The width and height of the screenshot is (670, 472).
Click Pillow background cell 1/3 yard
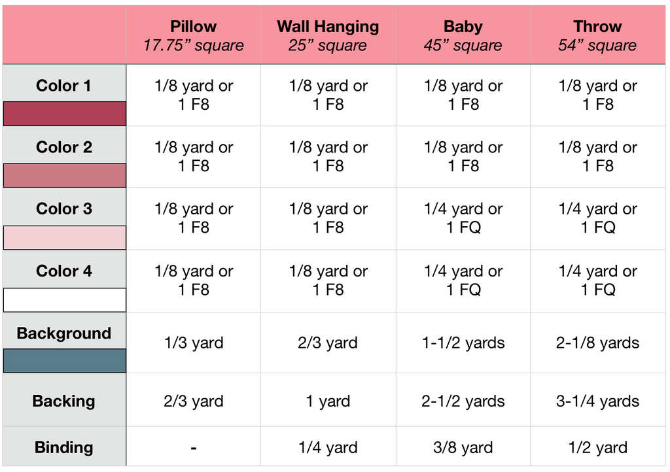click(194, 343)
